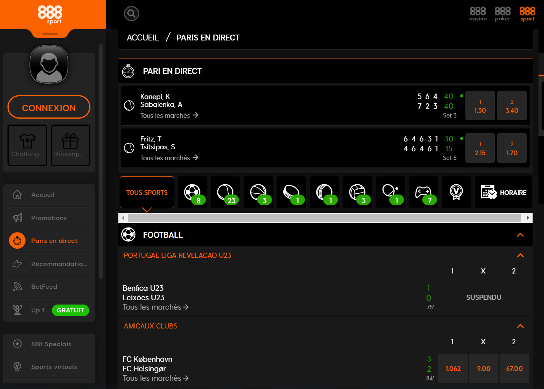Bet on FC Helsingør win at 67.00
Viewport: 544px width, 389px height.
pos(514,369)
